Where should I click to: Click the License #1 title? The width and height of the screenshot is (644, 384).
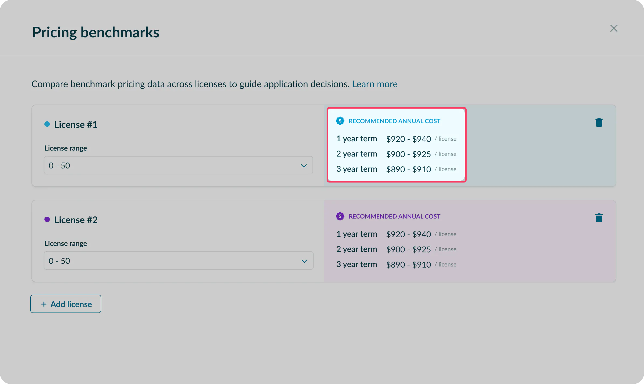(x=76, y=125)
